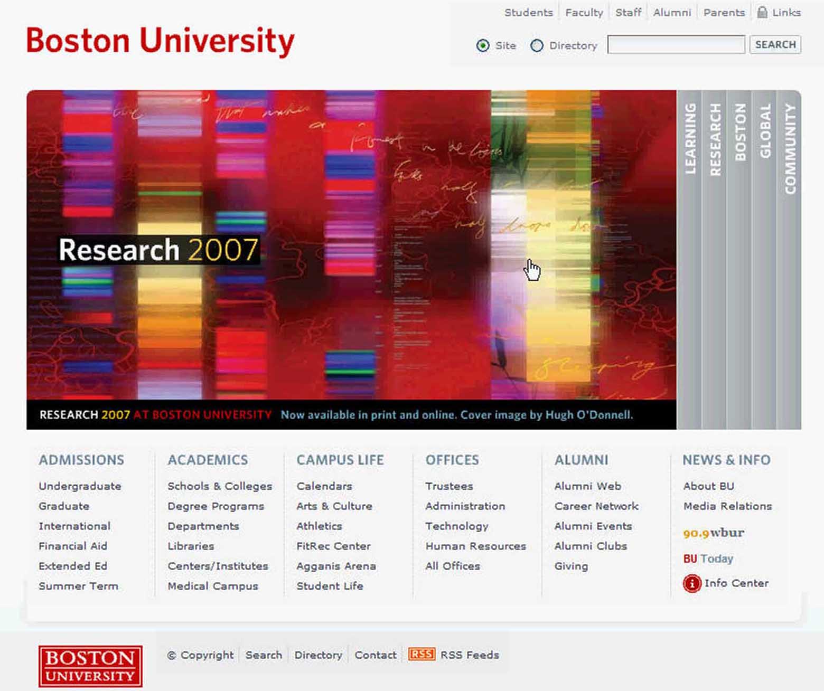Open the BU Today logo link
The width and height of the screenshot is (824, 691).
click(x=708, y=559)
